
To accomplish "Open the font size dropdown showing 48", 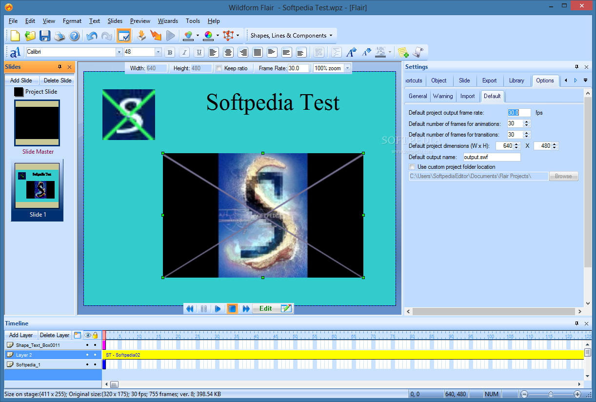I will coord(158,52).
